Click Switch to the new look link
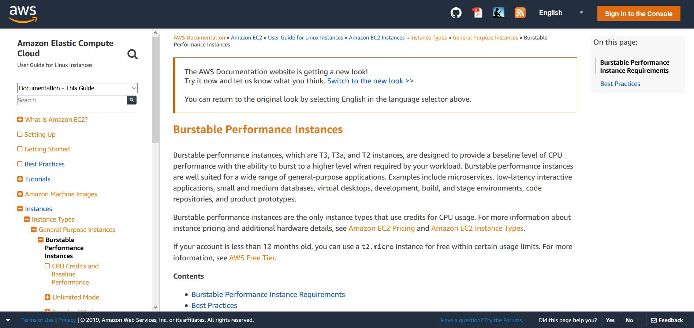Image resolution: width=694 pixels, height=328 pixels. pyautogui.click(x=370, y=81)
